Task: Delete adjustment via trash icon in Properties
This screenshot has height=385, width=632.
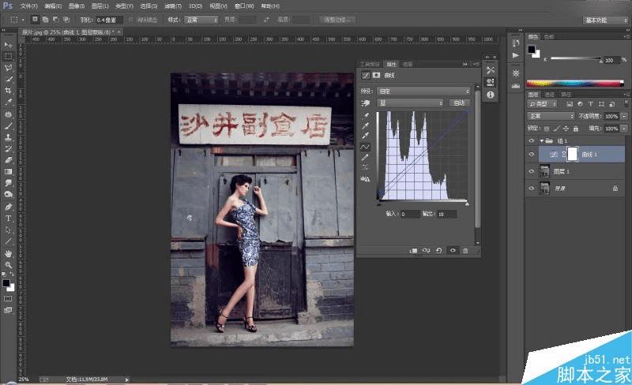Action: (x=465, y=250)
